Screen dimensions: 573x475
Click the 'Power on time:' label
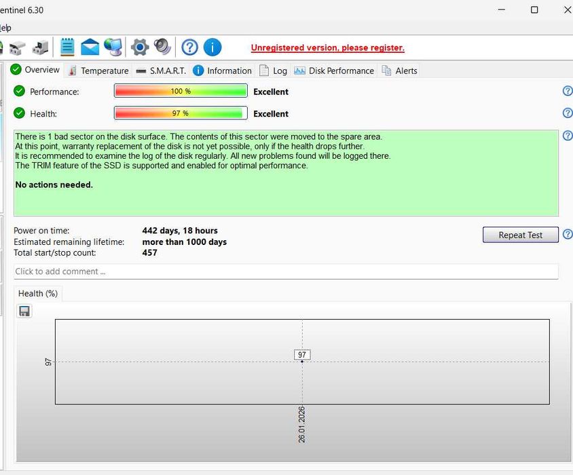click(41, 231)
